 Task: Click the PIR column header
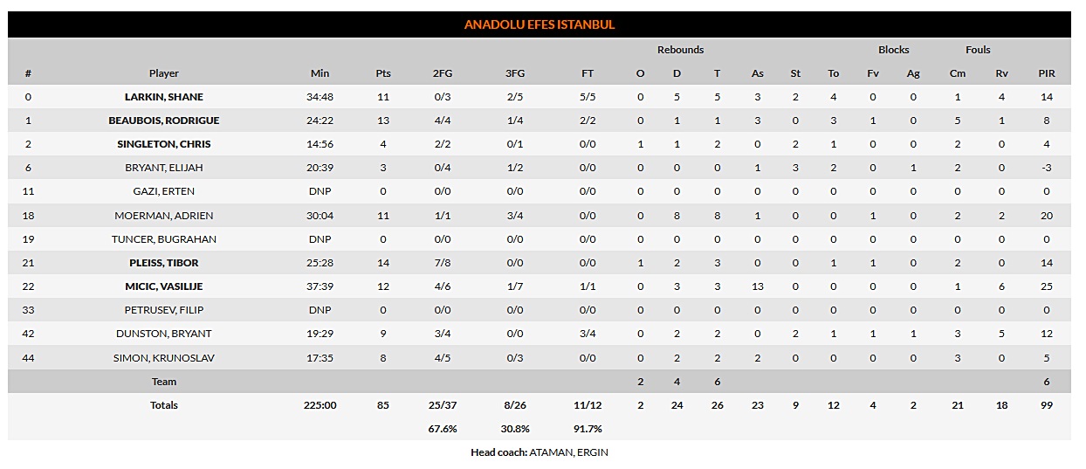pyautogui.click(x=1046, y=73)
